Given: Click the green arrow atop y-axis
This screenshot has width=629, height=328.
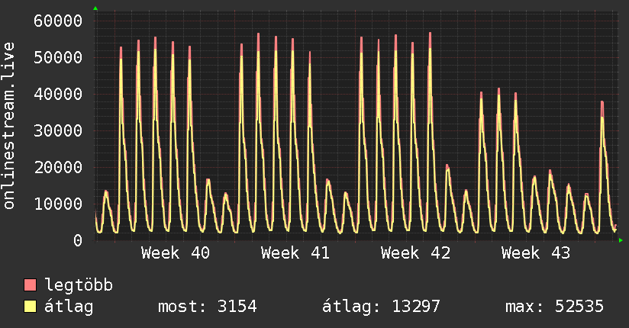Looking at the screenshot, I should 95,8.
